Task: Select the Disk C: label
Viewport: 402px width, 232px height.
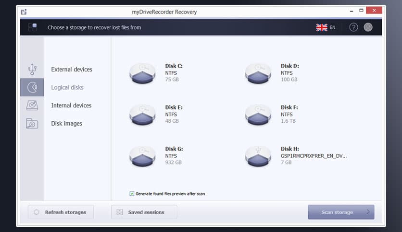Action: point(174,66)
